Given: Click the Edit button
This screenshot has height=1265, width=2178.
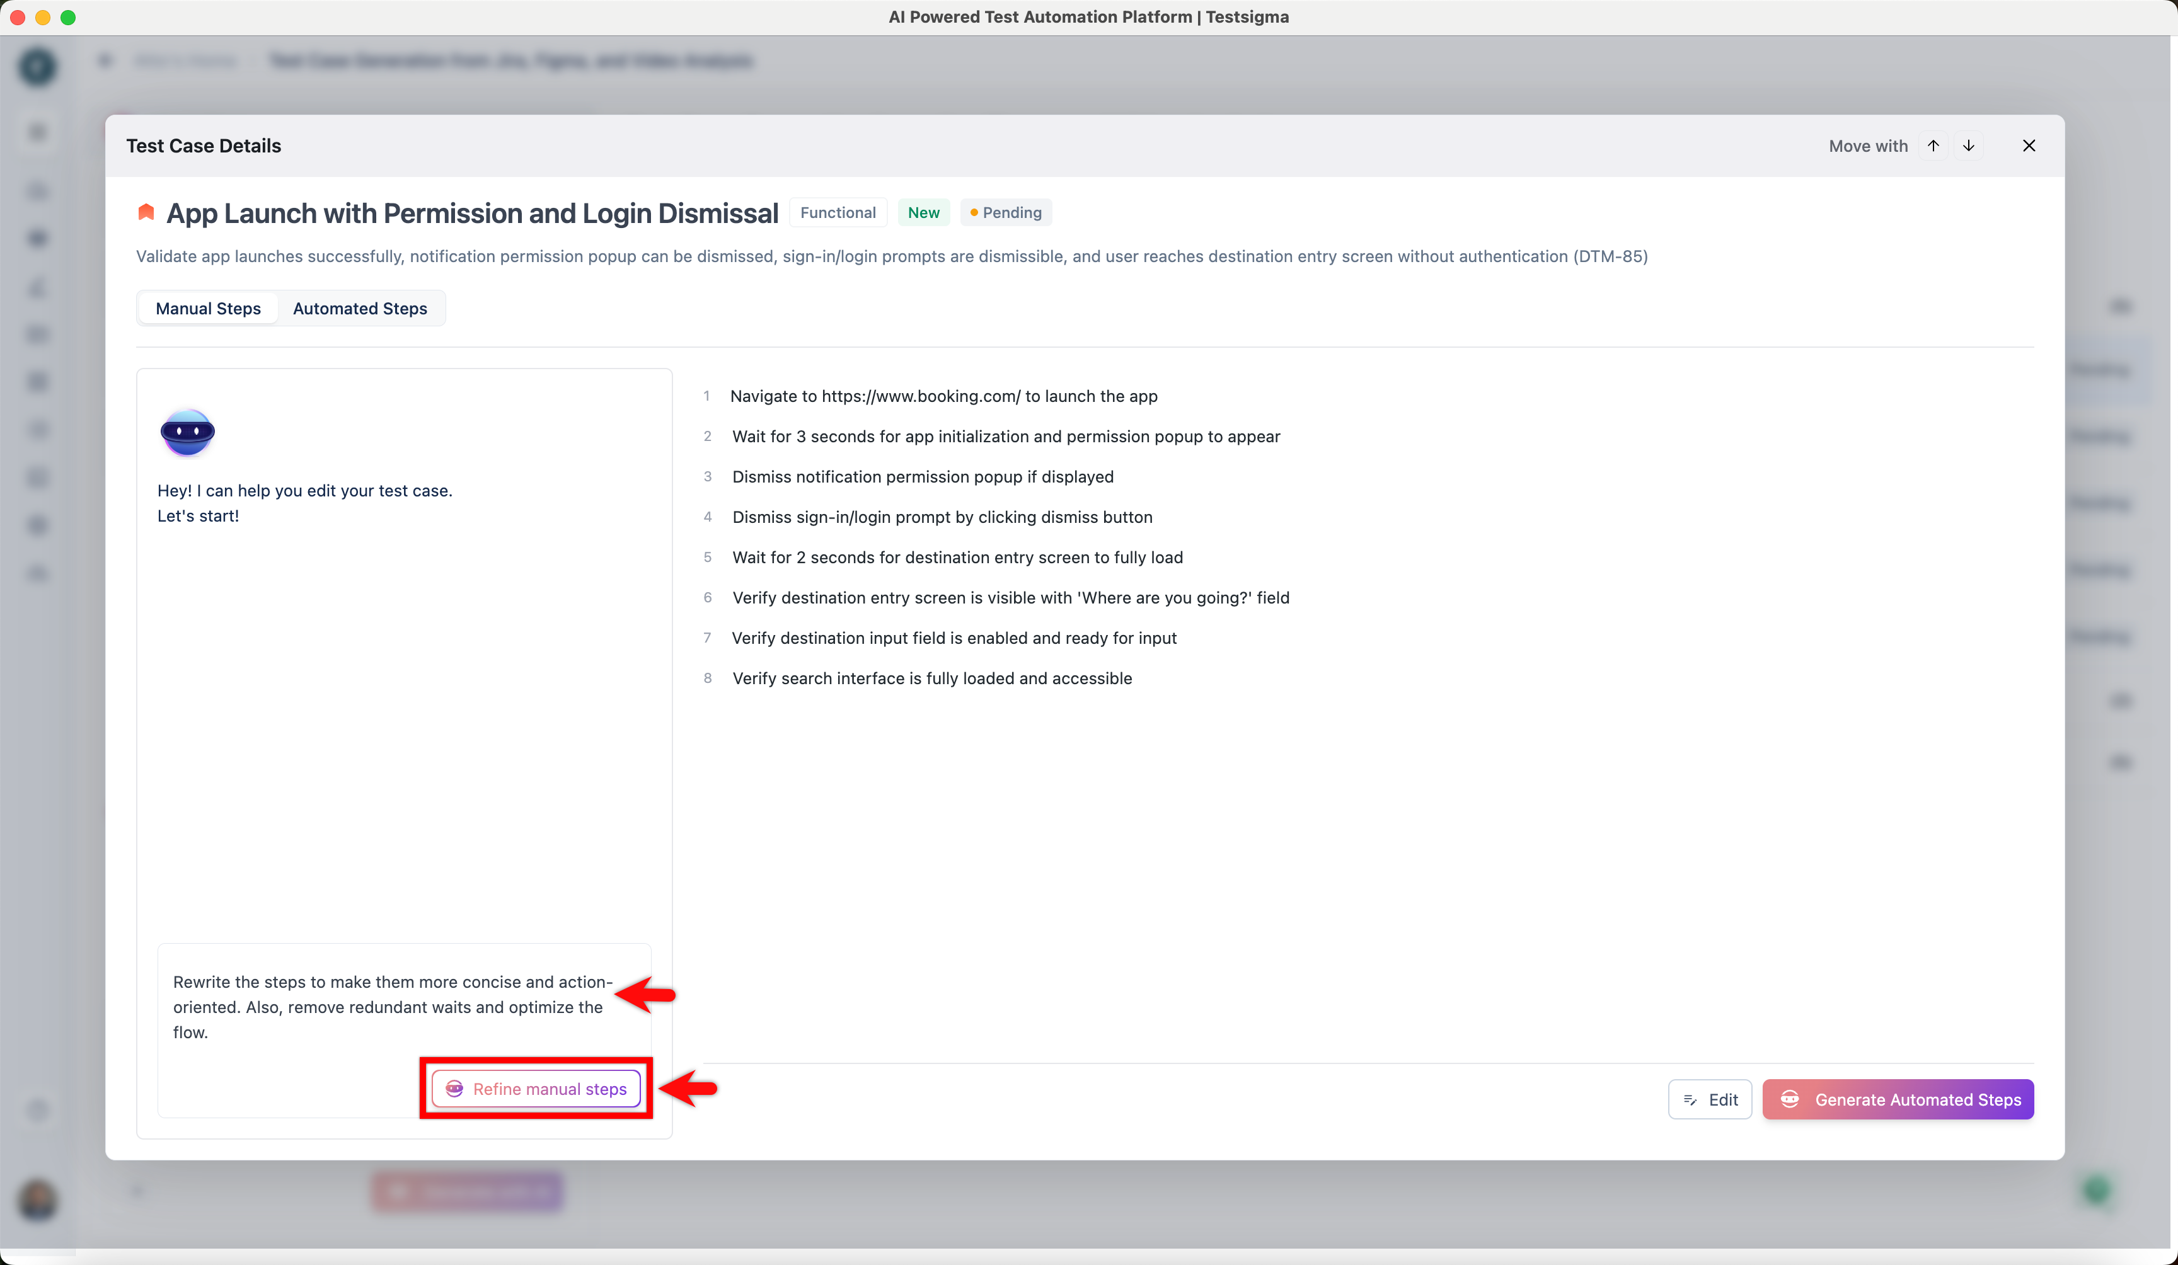Looking at the screenshot, I should click(x=1708, y=1099).
